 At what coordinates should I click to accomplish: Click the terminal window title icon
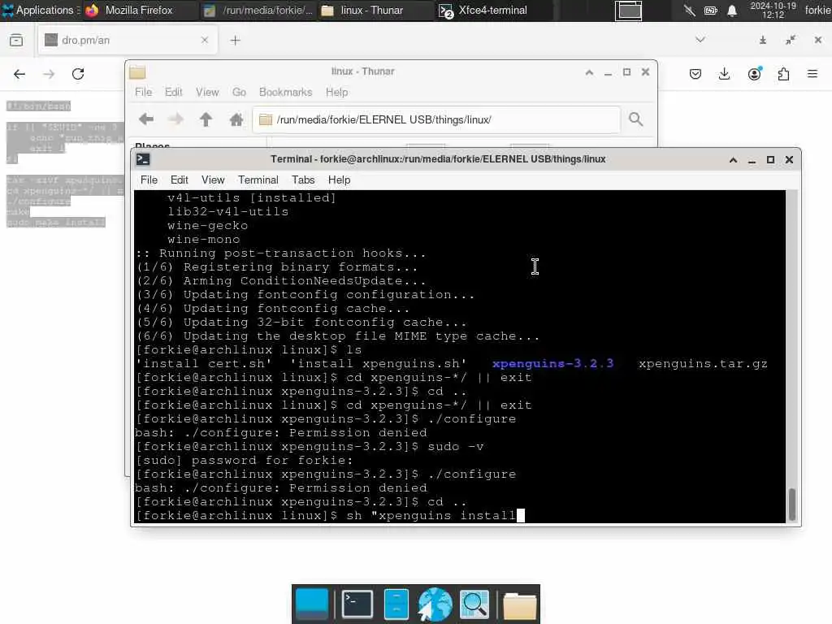[x=143, y=159]
